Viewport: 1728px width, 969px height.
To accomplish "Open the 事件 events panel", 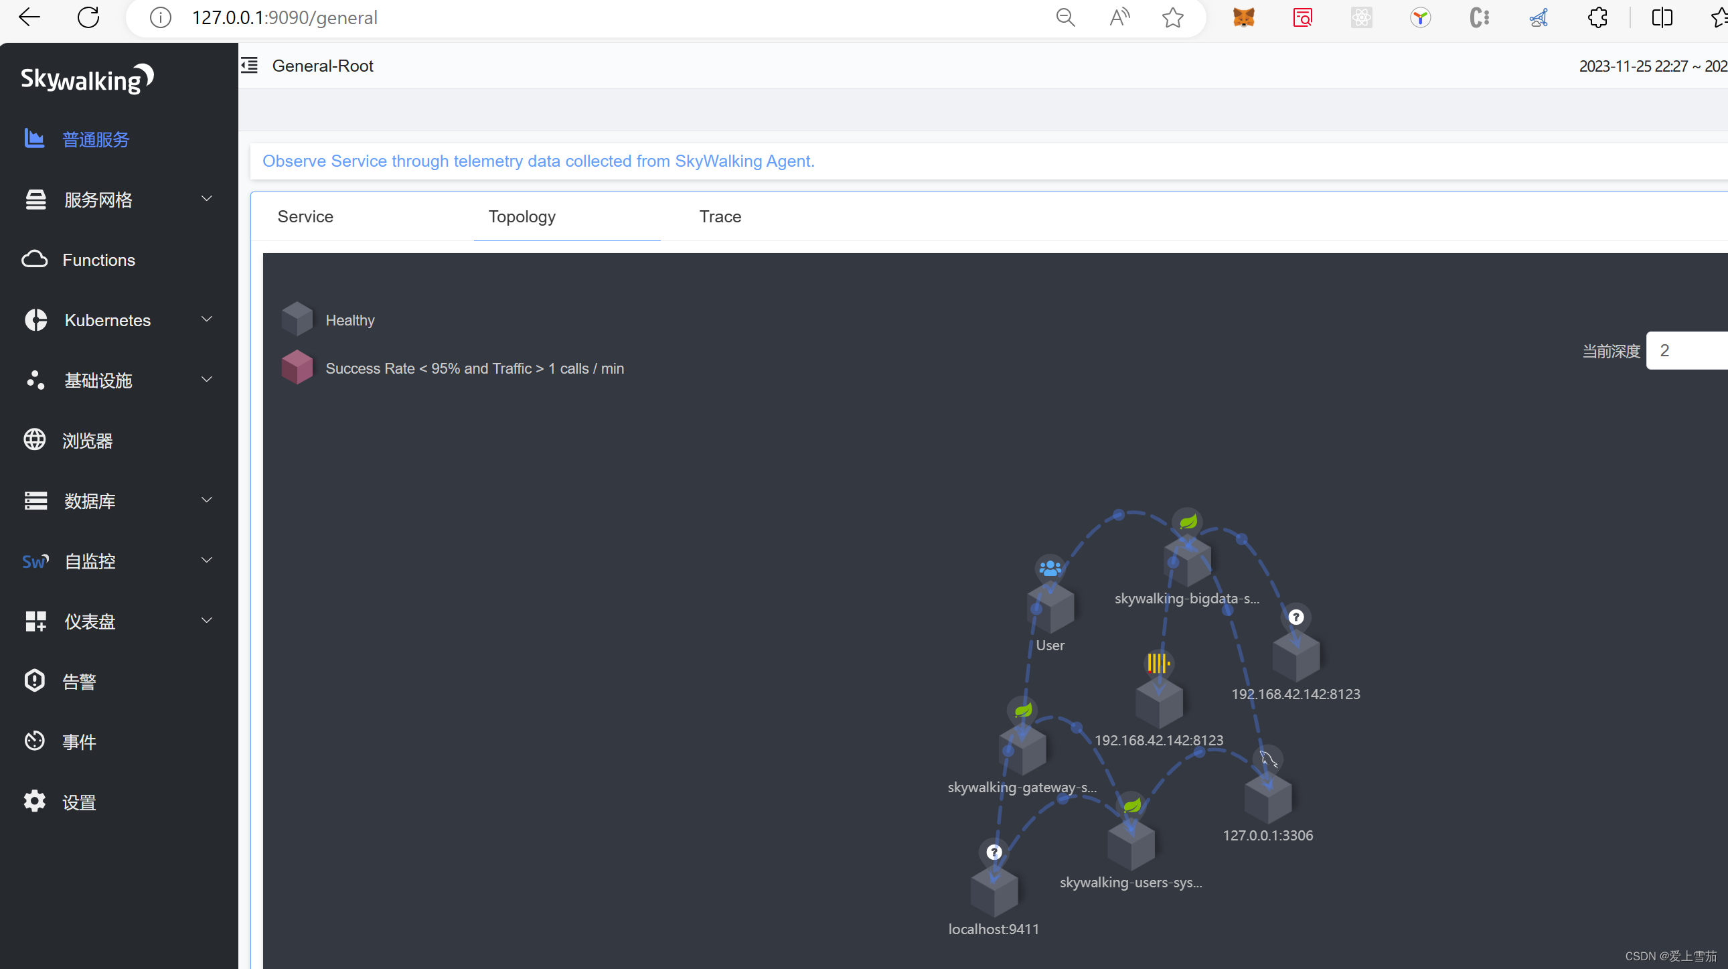I will 78,741.
